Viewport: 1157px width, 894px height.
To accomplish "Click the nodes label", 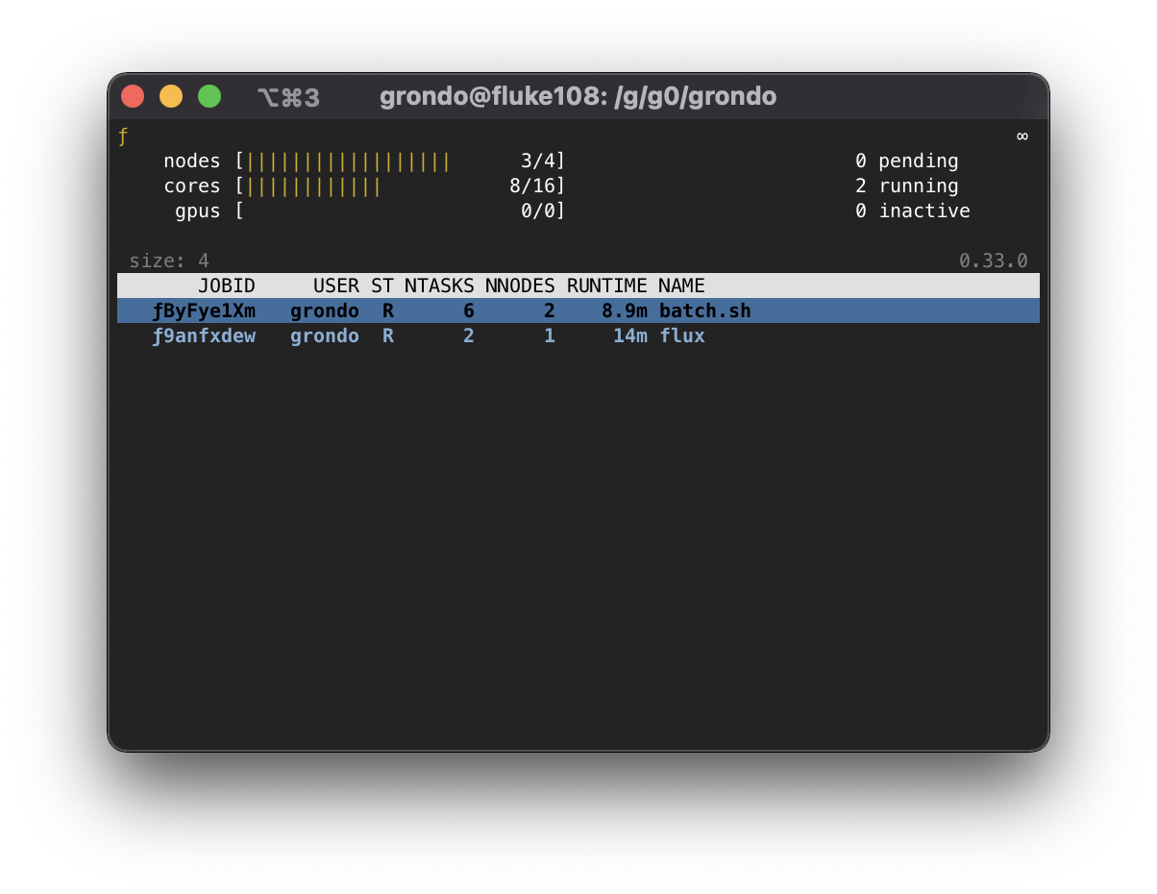I will [x=192, y=161].
